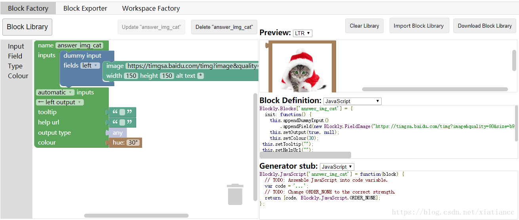The image size is (519, 220).
Task: Open the 'left output' connection dropdown
Action: coord(59,102)
